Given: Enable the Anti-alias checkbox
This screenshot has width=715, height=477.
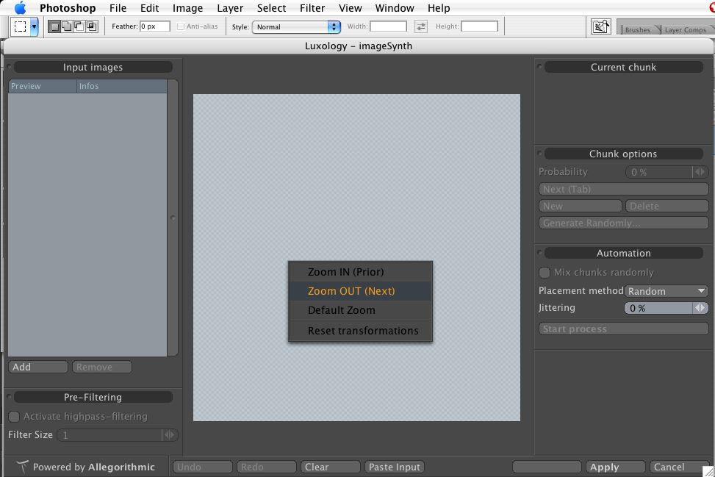Looking at the screenshot, I should coord(181,26).
